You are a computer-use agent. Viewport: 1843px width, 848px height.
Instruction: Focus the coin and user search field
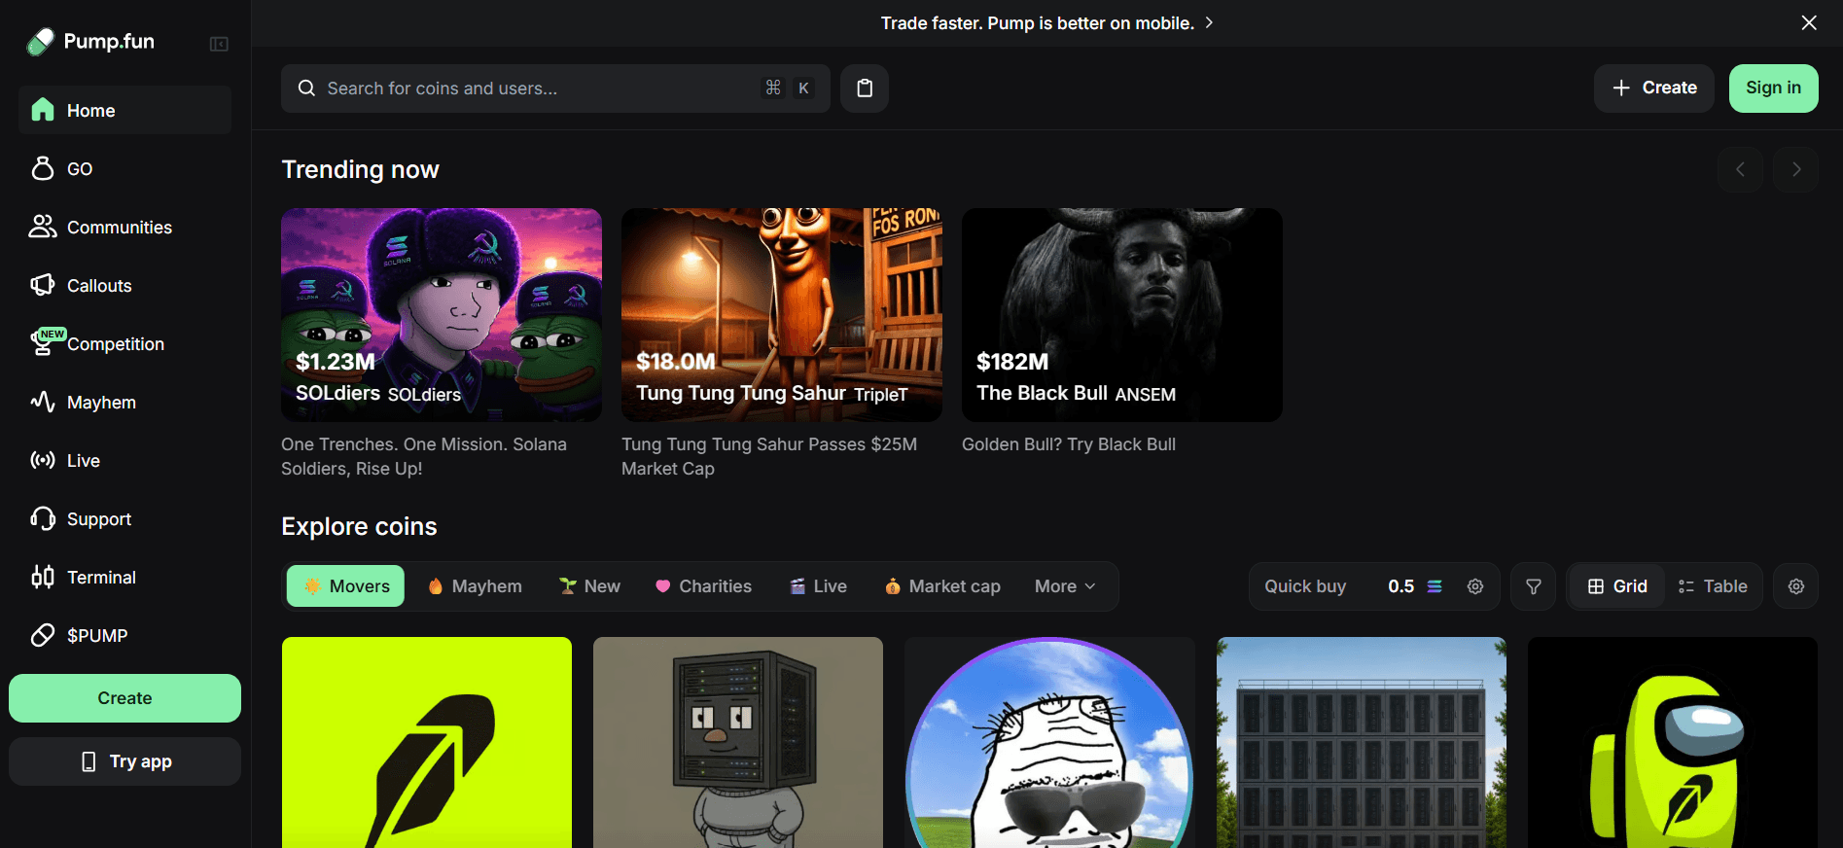coord(555,88)
